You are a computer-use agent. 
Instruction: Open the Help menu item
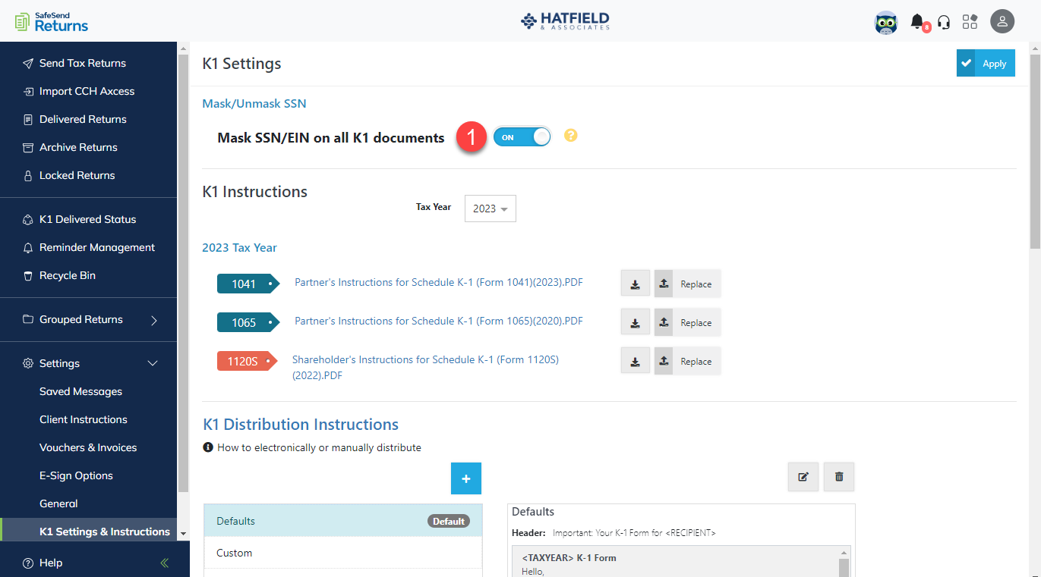tap(43, 563)
